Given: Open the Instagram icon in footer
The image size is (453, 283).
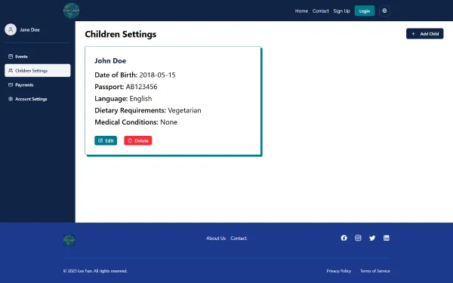Looking at the screenshot, I should [358, 238].
